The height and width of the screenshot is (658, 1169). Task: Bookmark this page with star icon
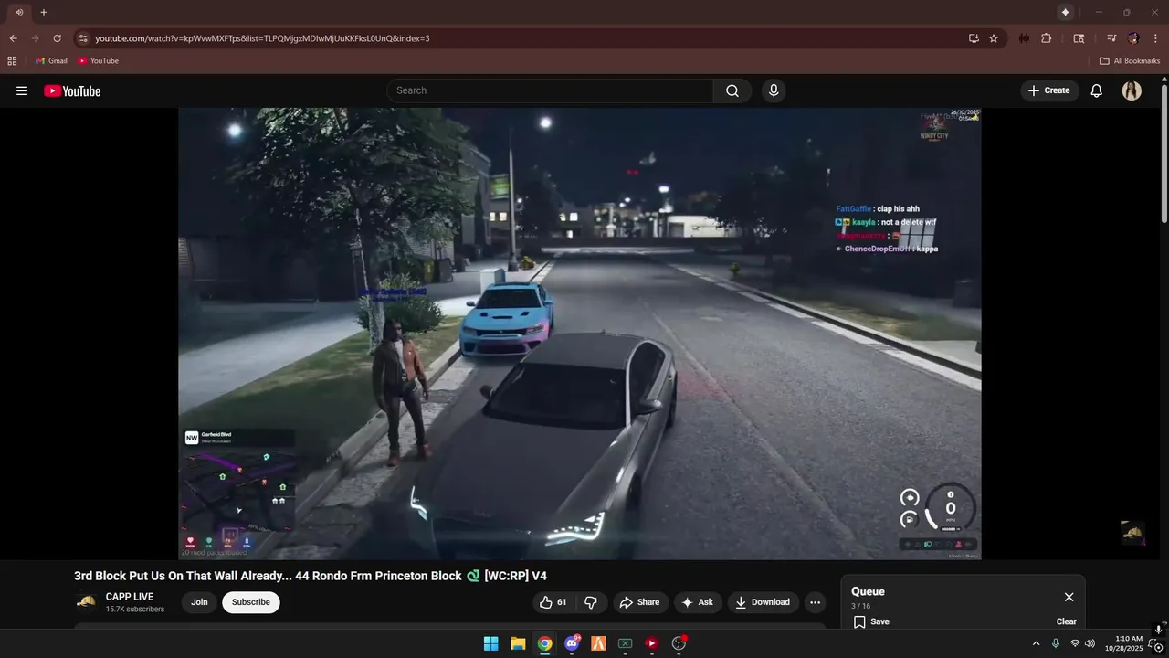(x=994, y=38)
